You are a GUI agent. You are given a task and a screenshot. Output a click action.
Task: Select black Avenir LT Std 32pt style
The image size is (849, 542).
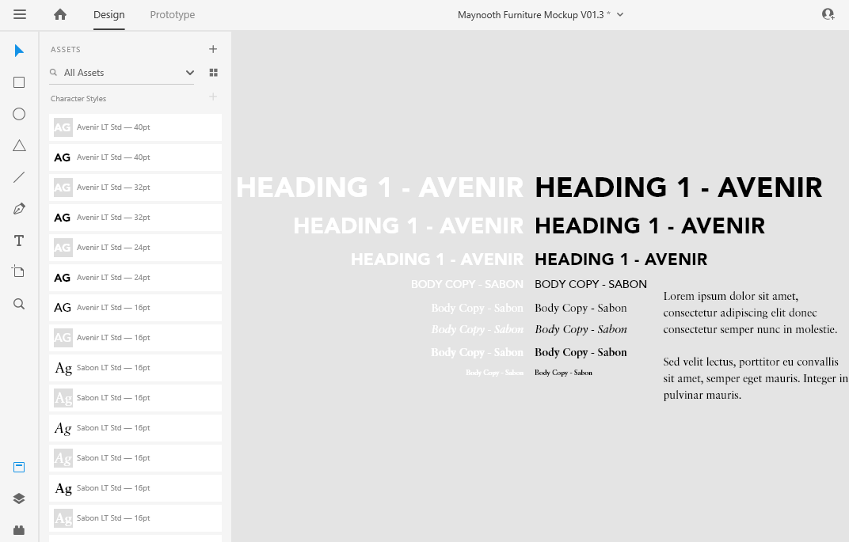pos(135,218)
